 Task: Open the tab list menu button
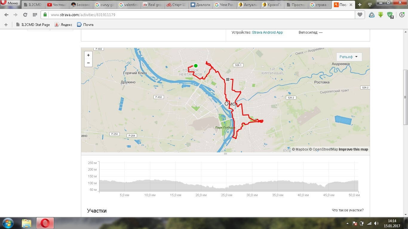[x=370, y=5]
